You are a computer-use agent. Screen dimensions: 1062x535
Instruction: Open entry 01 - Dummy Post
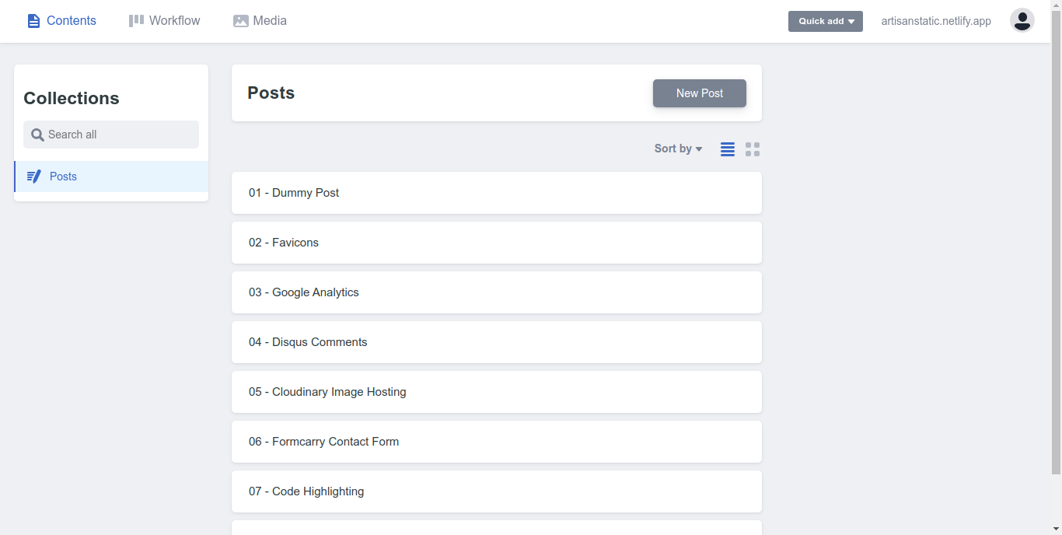pyautogui.click(x=497, y=193)
